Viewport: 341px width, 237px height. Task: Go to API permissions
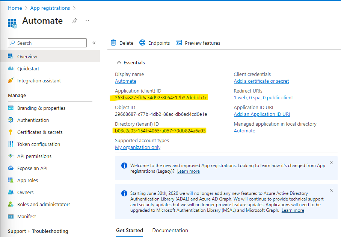click(34, 156)
